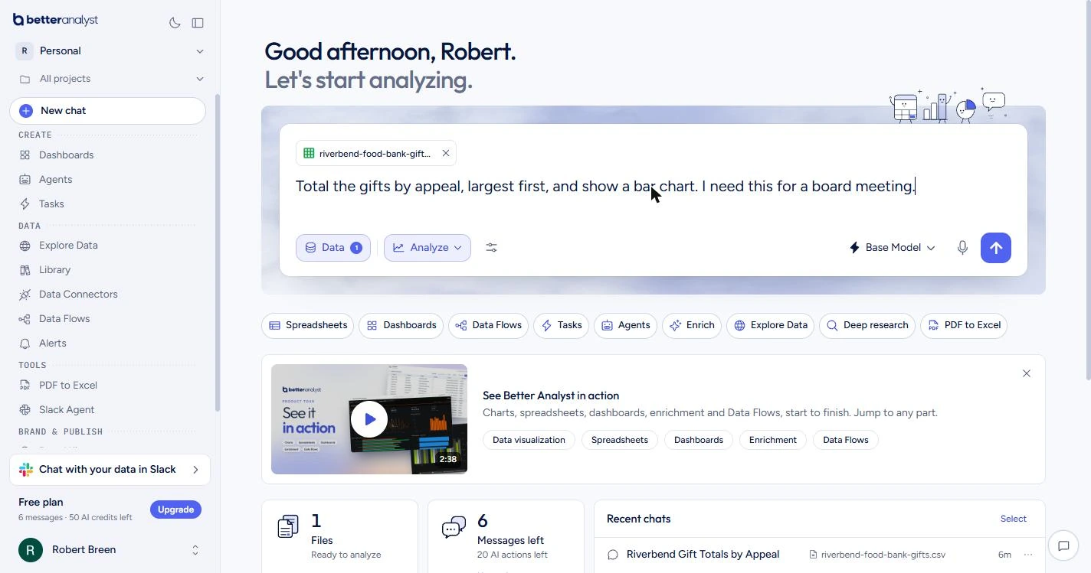
Task: Open Robert Breen account menu
Action: 110,550
